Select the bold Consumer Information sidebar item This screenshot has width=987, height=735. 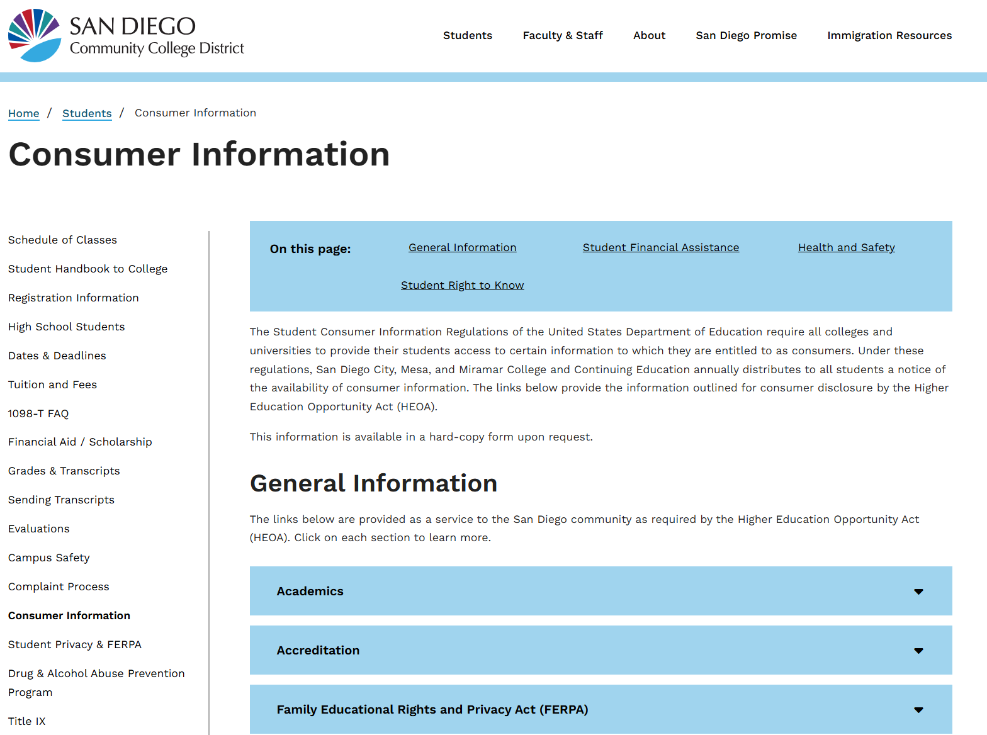pos(69,615)
